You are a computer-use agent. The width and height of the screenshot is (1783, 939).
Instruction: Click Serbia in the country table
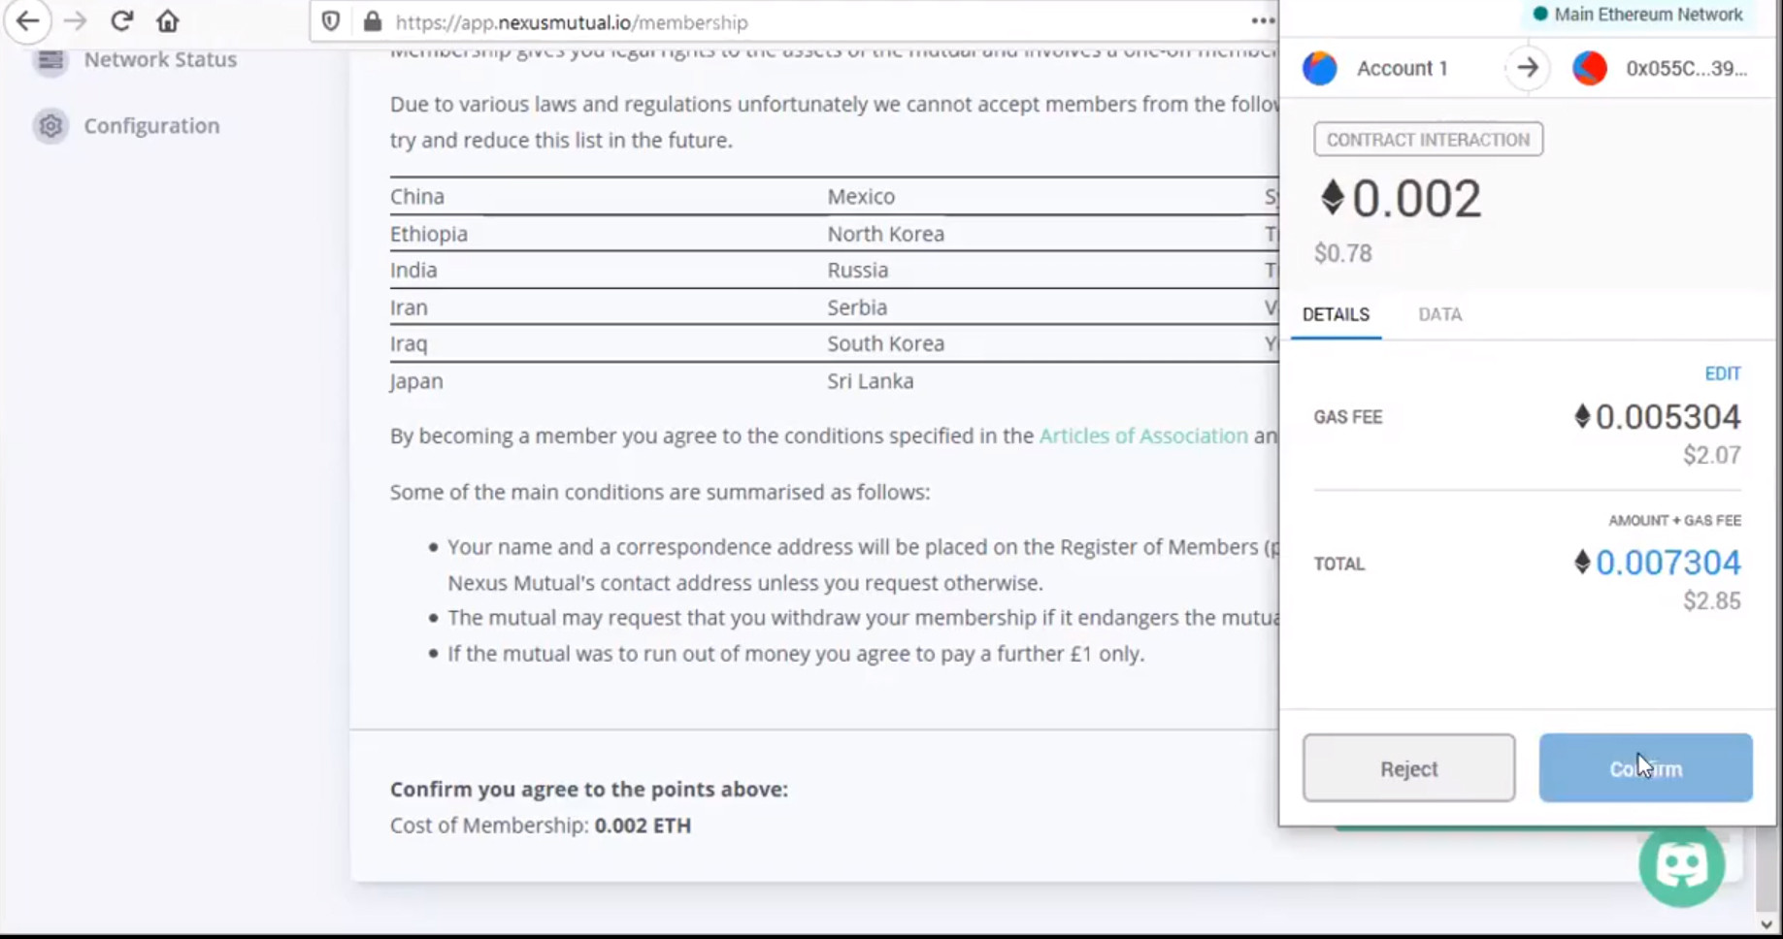click(x=857, y=308)
